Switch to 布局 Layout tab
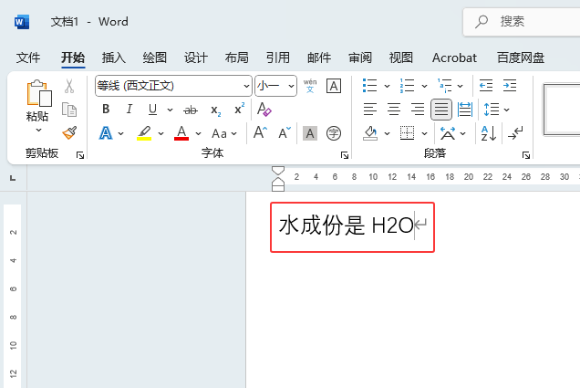580x388 pixels. tap(237, 58)
